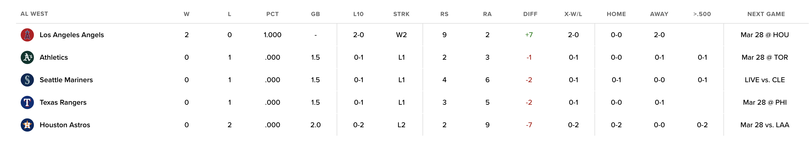Open Mariners LIVE vs. CLE game

pyautogui.click(x=765, y=80)
